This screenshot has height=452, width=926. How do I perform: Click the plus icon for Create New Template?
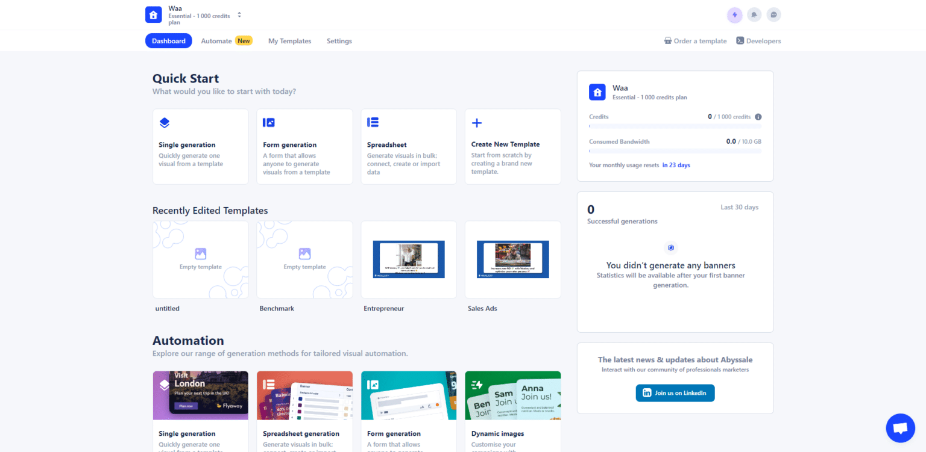click(x=477, y=123)
